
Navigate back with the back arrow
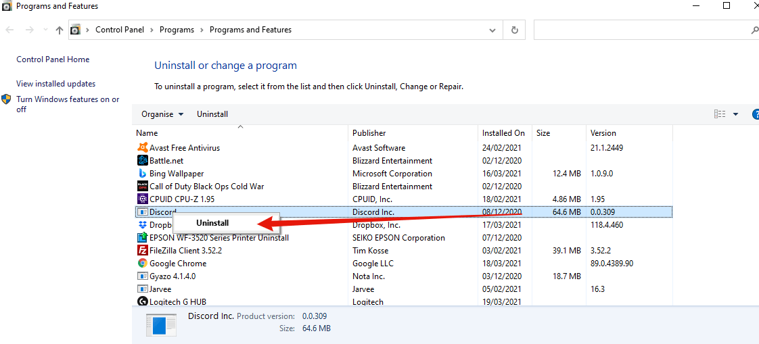tap(9, 30)
